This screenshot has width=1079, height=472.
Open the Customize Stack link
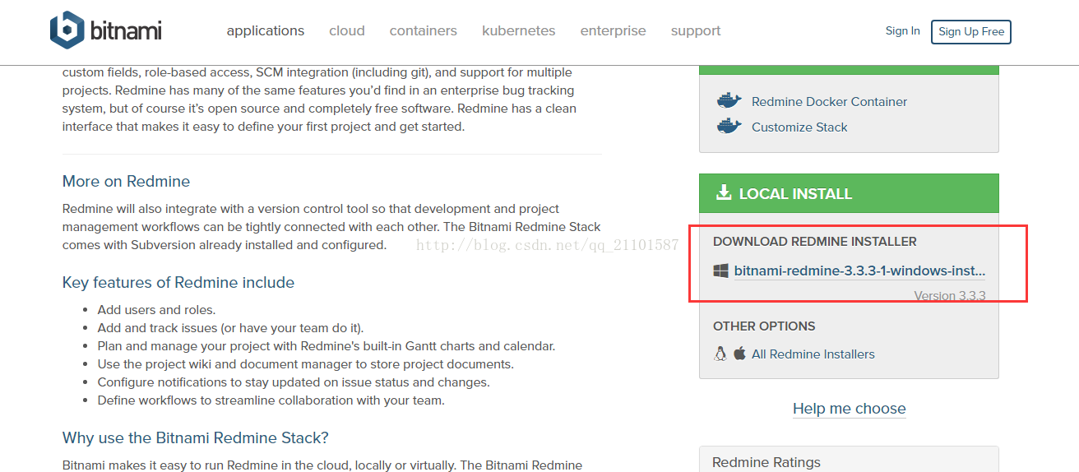(799, 127)
